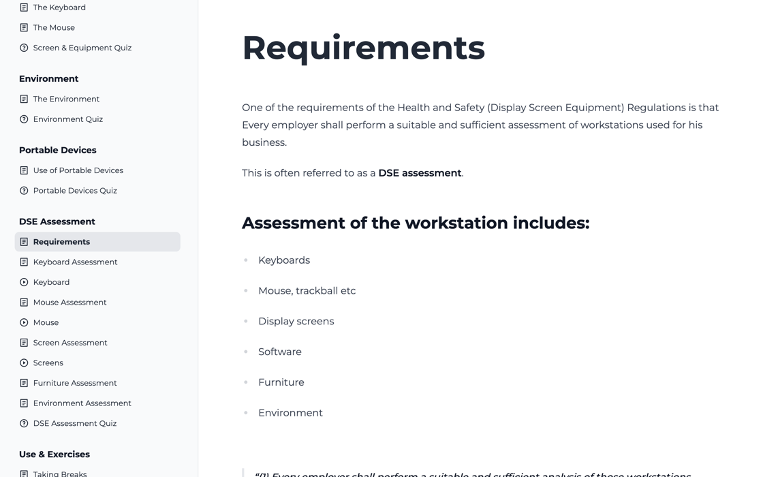Click the document icon next to The Environment
This screenshot has height=477, width=763.
point(23,98)
